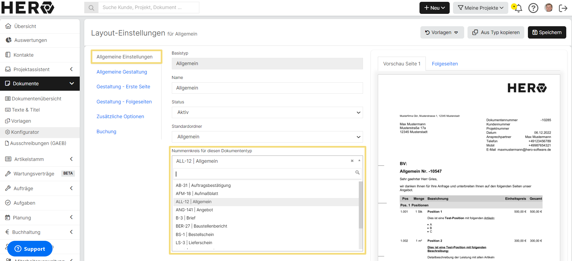
Task: Open the notifications bell
Action: (x=518, y=8)
